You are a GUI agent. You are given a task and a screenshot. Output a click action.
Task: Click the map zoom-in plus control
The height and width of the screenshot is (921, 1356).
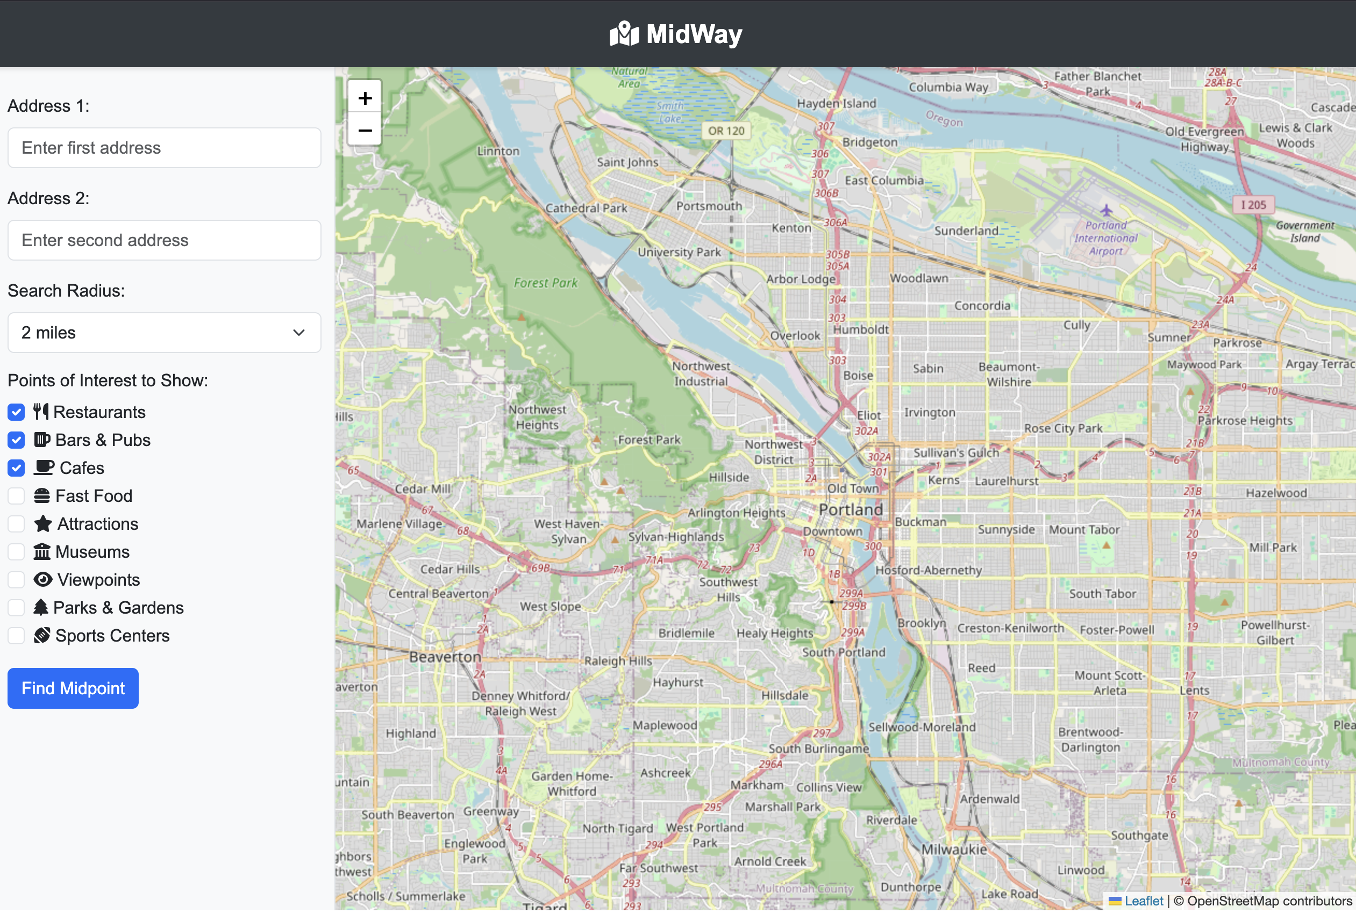click(364, 97)
